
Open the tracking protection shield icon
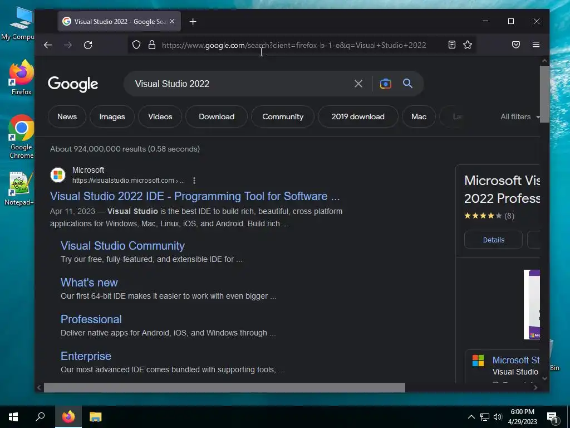[136, 45]
